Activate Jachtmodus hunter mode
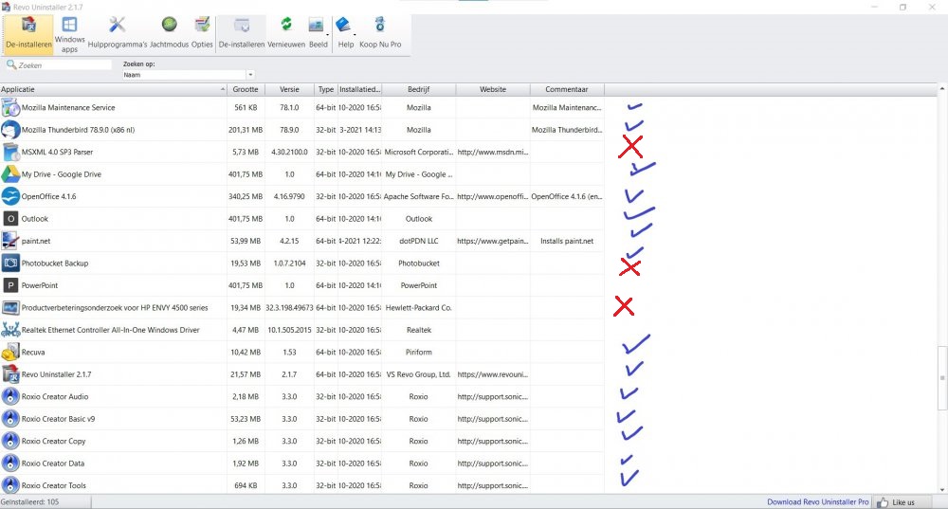The height and width of the screenshot is (509, 948). coord(170,34)
